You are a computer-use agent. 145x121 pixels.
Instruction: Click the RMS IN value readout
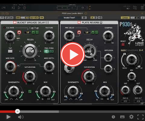[x=125, y=101]
